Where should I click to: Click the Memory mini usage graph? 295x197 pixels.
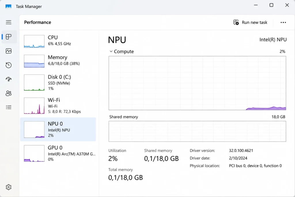pyautogui.click(x=34, y=61)
